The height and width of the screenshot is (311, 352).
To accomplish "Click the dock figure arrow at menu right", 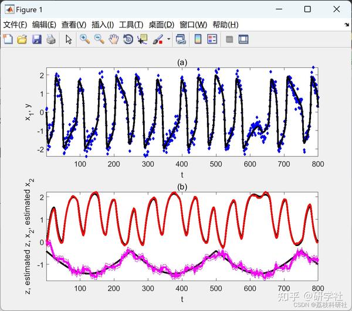I will pos(347,25).
